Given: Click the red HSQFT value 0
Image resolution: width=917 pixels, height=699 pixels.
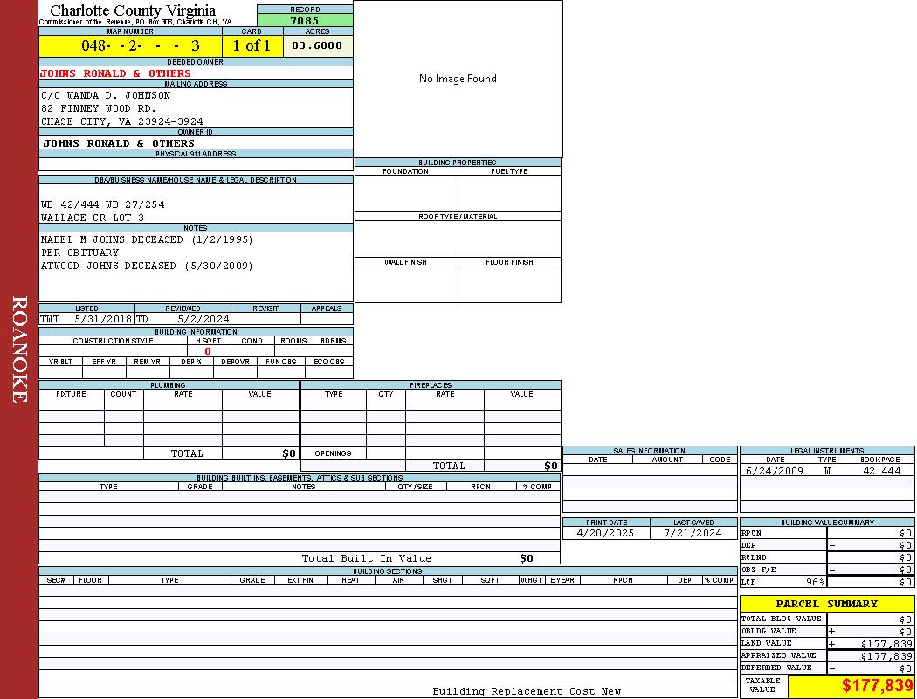Looking at the screenshot, I should click(208, 351).
